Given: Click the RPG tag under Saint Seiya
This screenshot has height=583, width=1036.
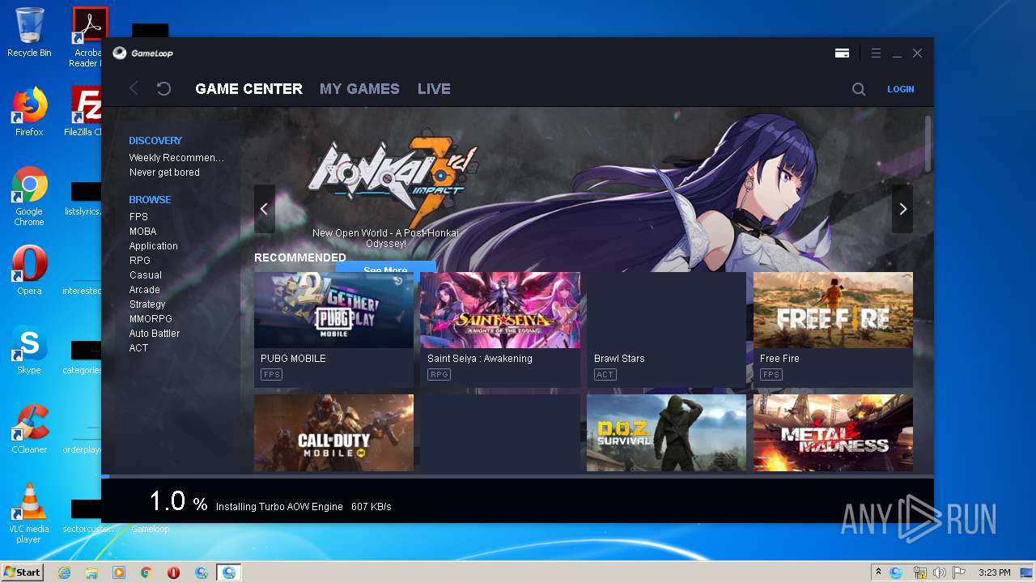Looking at the screenshot, I should coord(439,374).
